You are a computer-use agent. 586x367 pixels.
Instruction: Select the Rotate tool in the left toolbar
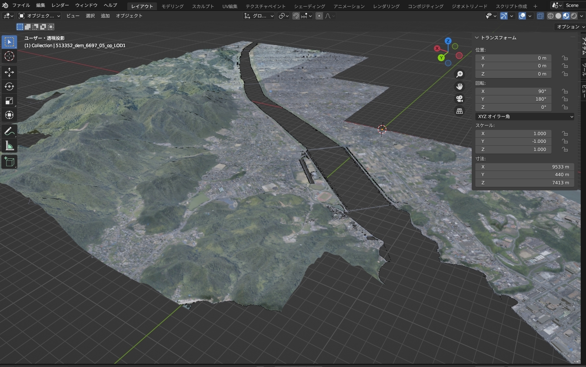point(9,86)
